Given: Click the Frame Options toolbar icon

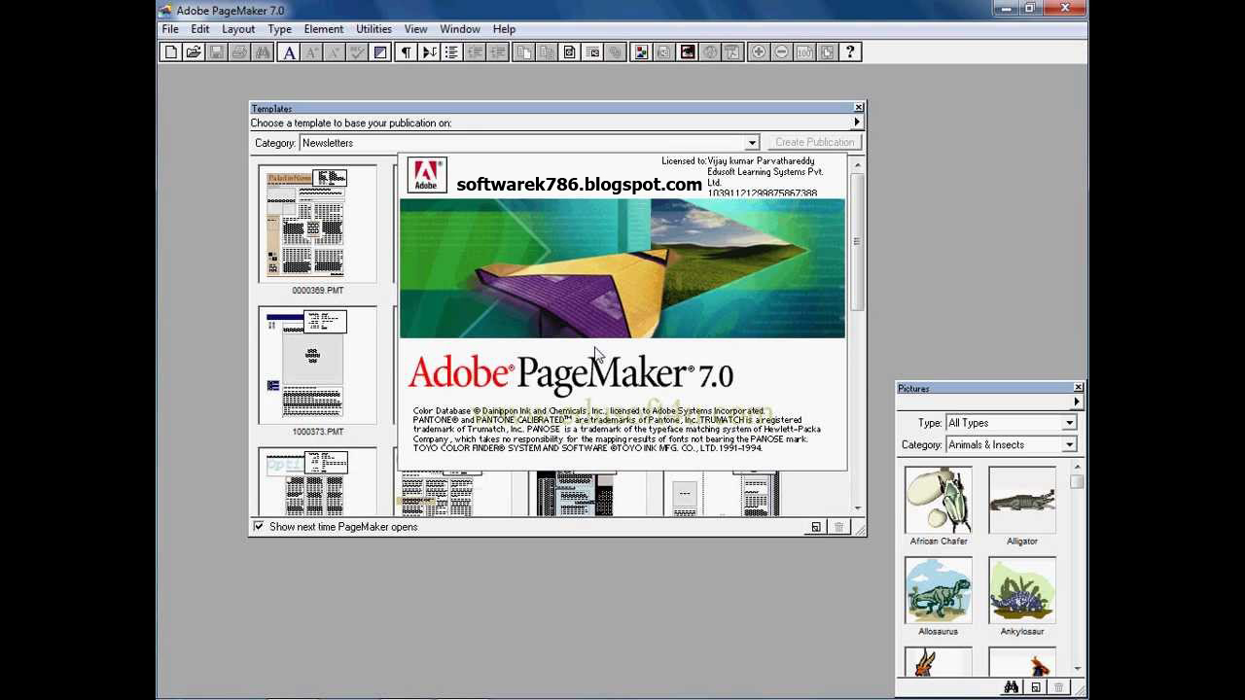Looking at the screenshot, I should (570, 52).
